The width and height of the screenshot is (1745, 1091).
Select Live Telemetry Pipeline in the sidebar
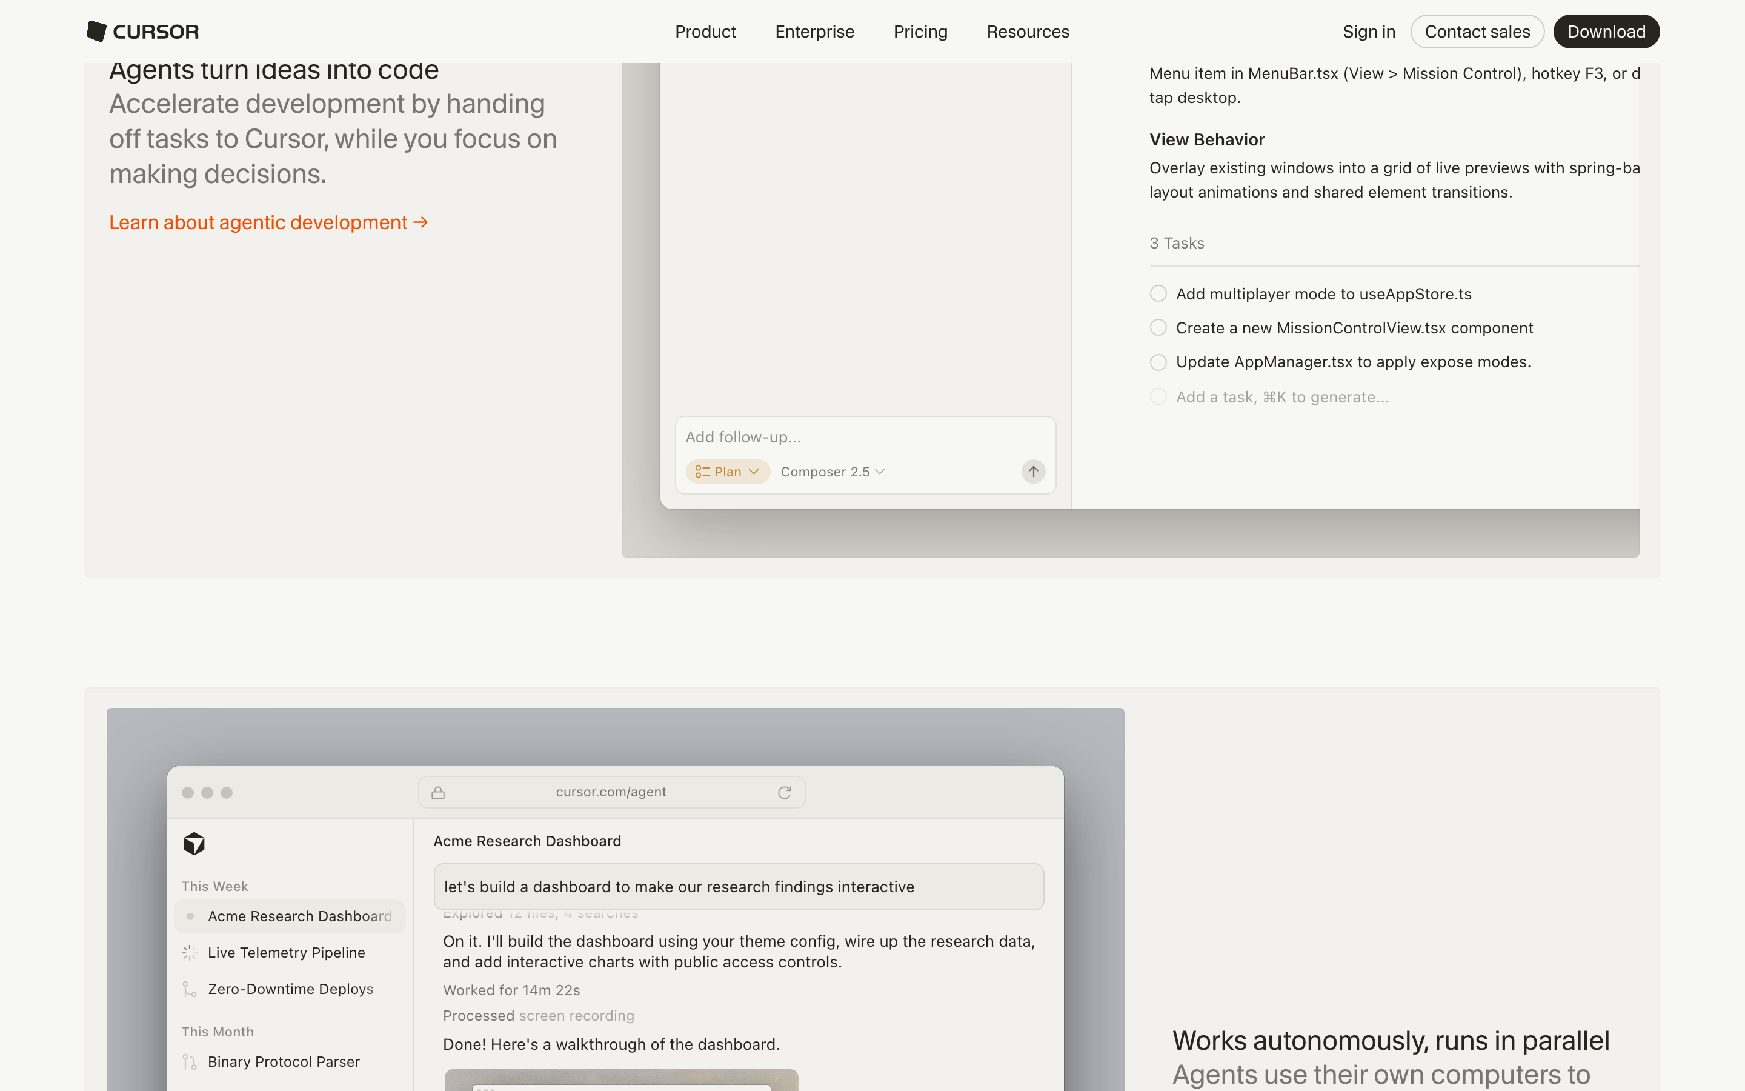tap(290, 952)
